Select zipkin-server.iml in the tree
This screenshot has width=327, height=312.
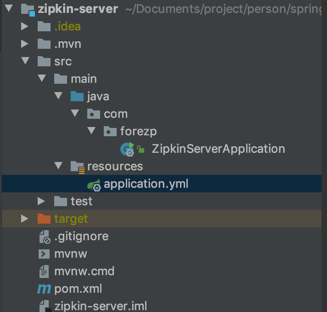point(100,306)
